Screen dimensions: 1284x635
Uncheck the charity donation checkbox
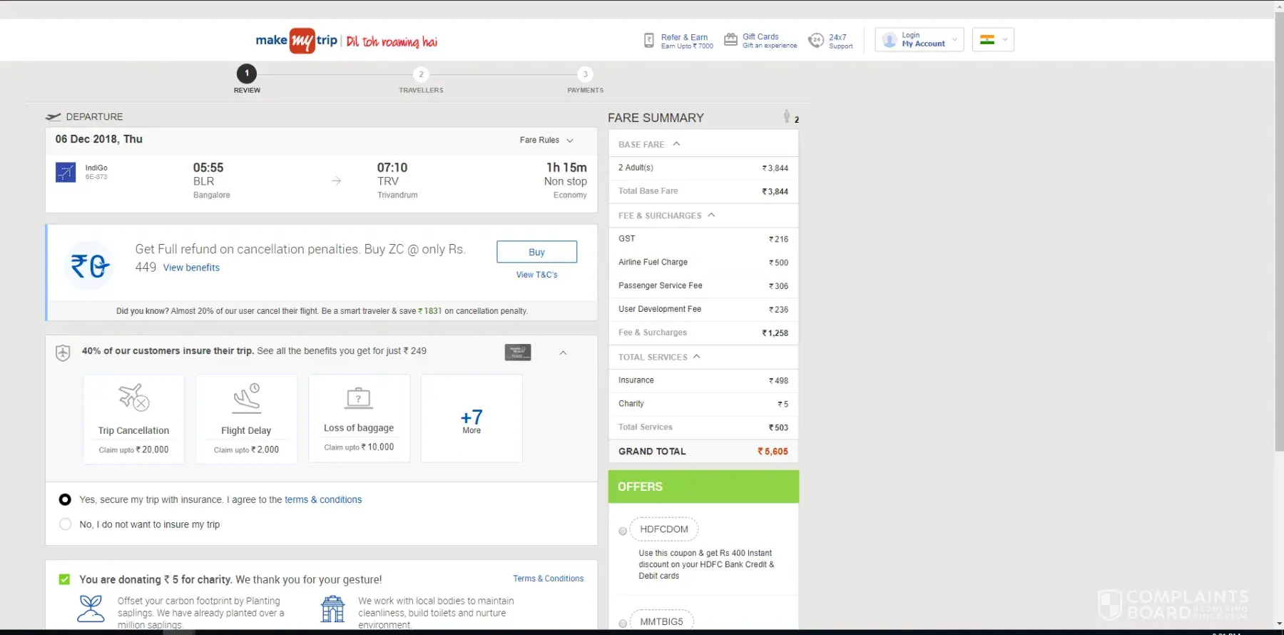tap(64, 579)
